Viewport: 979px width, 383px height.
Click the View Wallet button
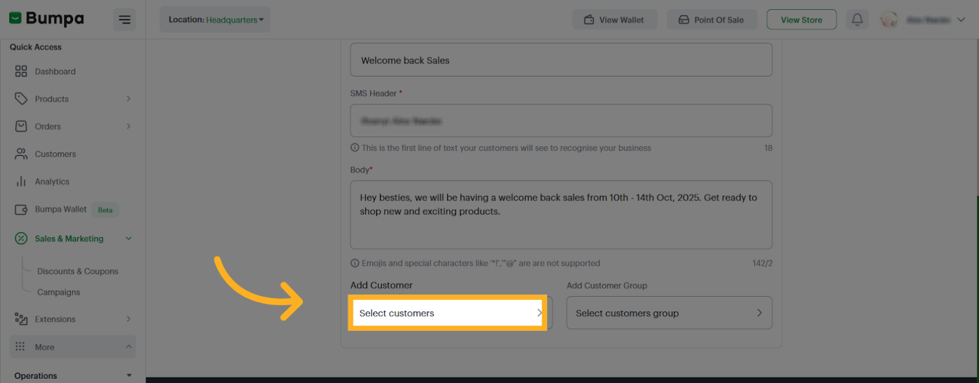[614, 19]
